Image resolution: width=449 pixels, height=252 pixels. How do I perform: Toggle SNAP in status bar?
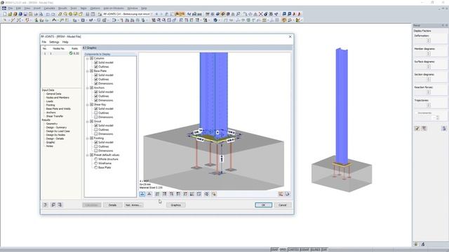click(274, 250)
